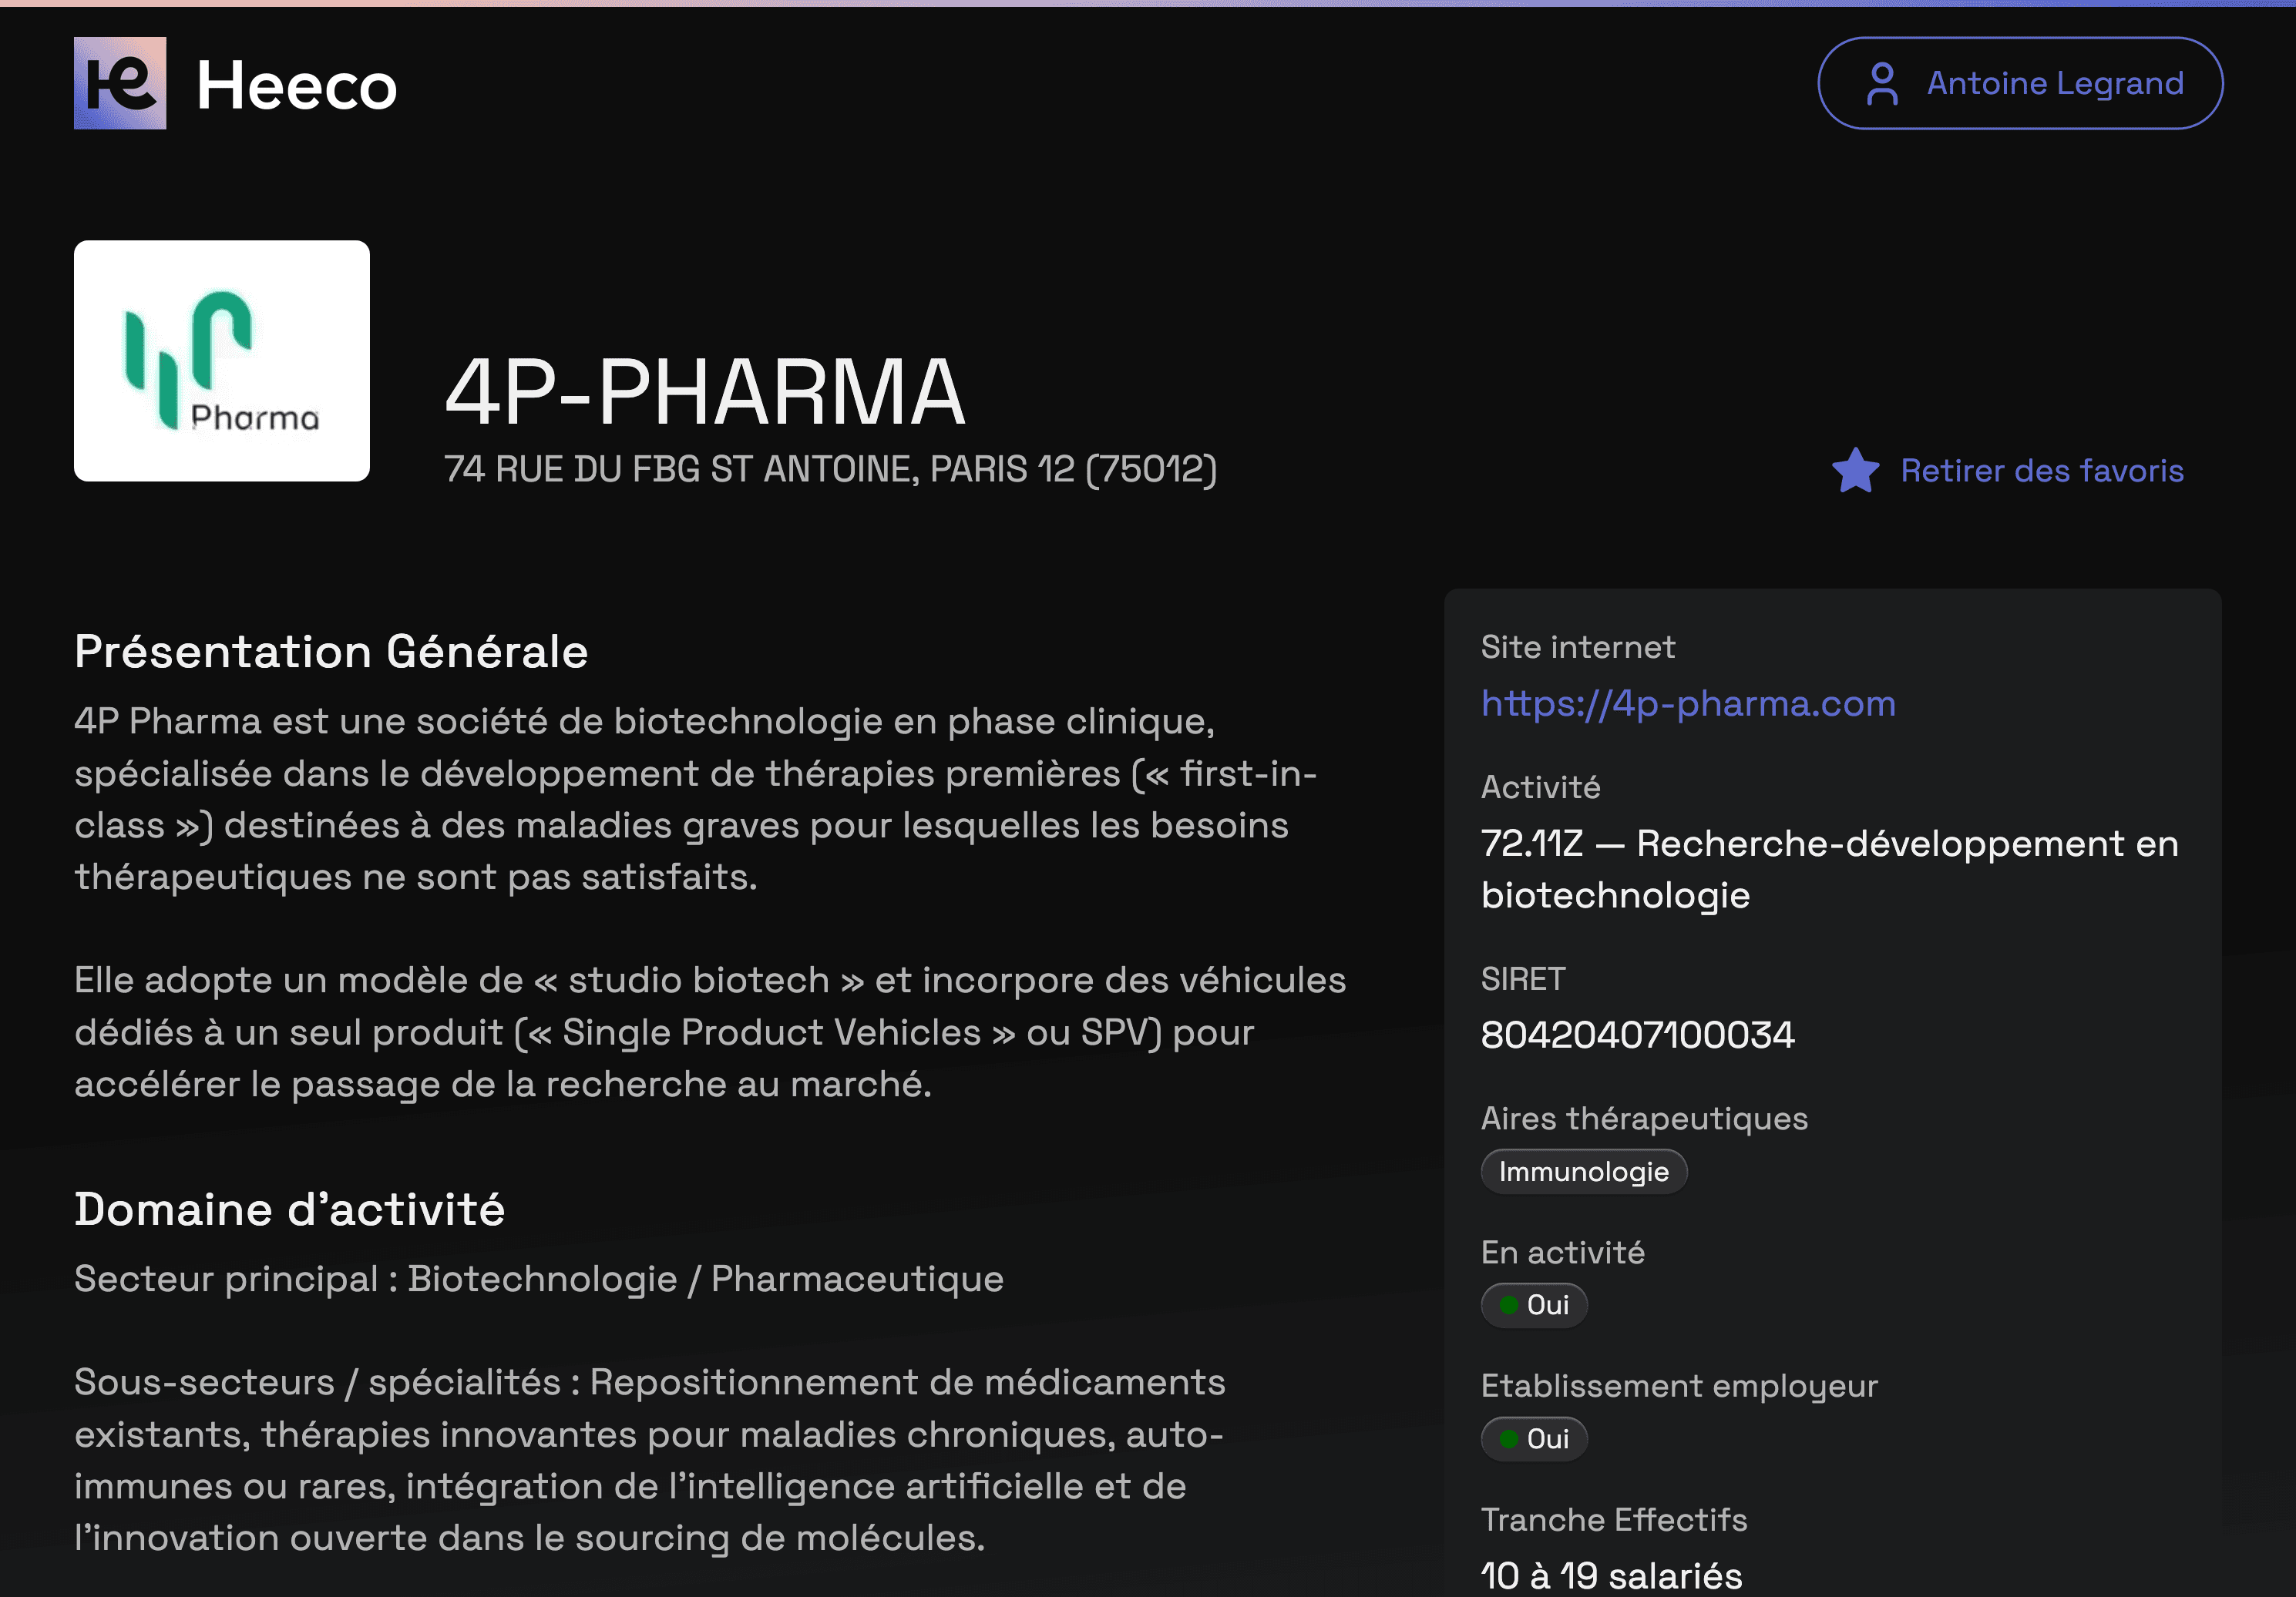View the 4P Pharma company logo

[222, 361]
